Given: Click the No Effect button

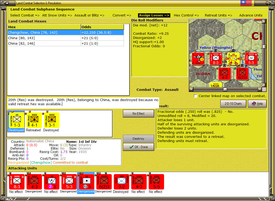Looking at the screenshot, I should [138, 114].
